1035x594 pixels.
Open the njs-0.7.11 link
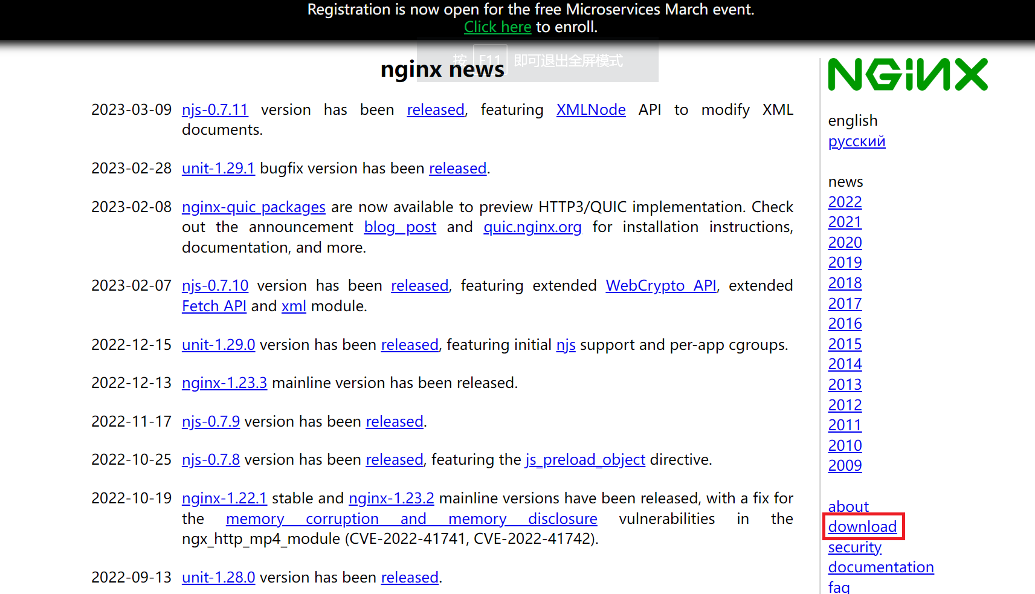click(215, 110)
